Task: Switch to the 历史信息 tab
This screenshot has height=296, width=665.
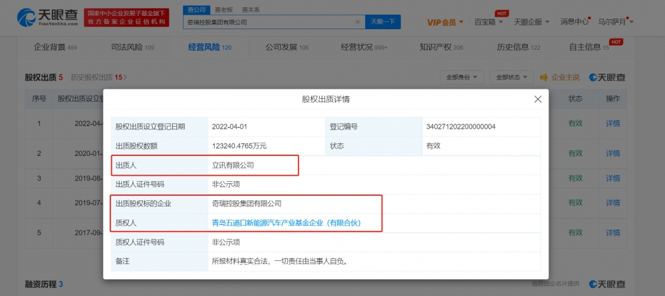Action: click(x=519, y=47)
